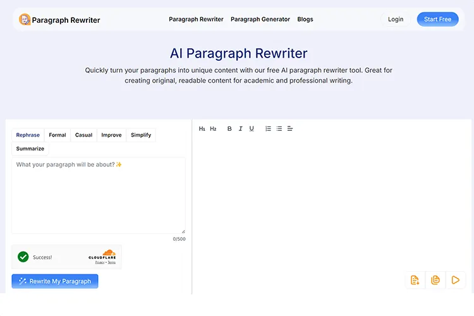Toggle italic text formatting
The width and height of the screenshot is (474, 316).
click(240, 129)
